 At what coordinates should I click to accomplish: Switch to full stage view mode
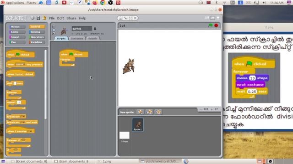[212, 18]
